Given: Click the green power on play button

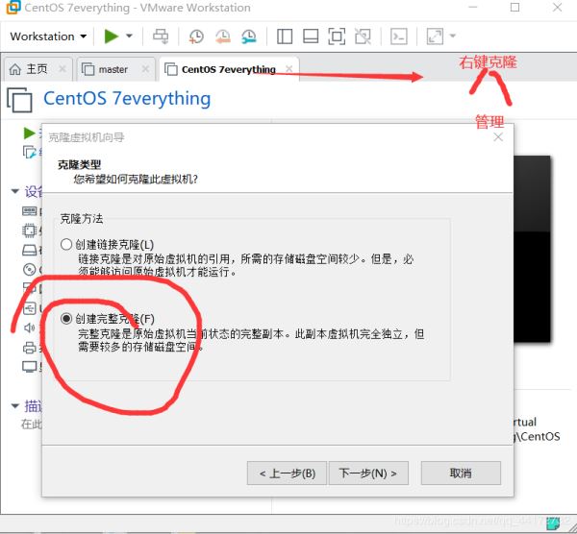Looking at the screenshot, I should pos(112,36).
